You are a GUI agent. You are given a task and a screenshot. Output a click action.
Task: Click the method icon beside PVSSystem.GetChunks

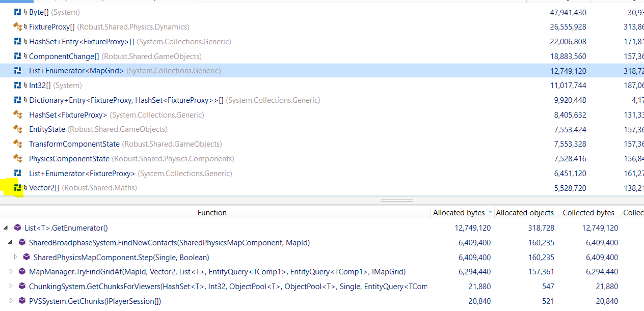pyautogui.click(x=22, y=301)
